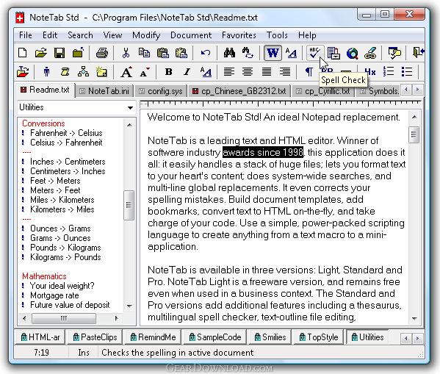440x374 pixels.
Task: Toggle bold formatting with the B icon
Action: pyautogui.click(x=169, y=72)
